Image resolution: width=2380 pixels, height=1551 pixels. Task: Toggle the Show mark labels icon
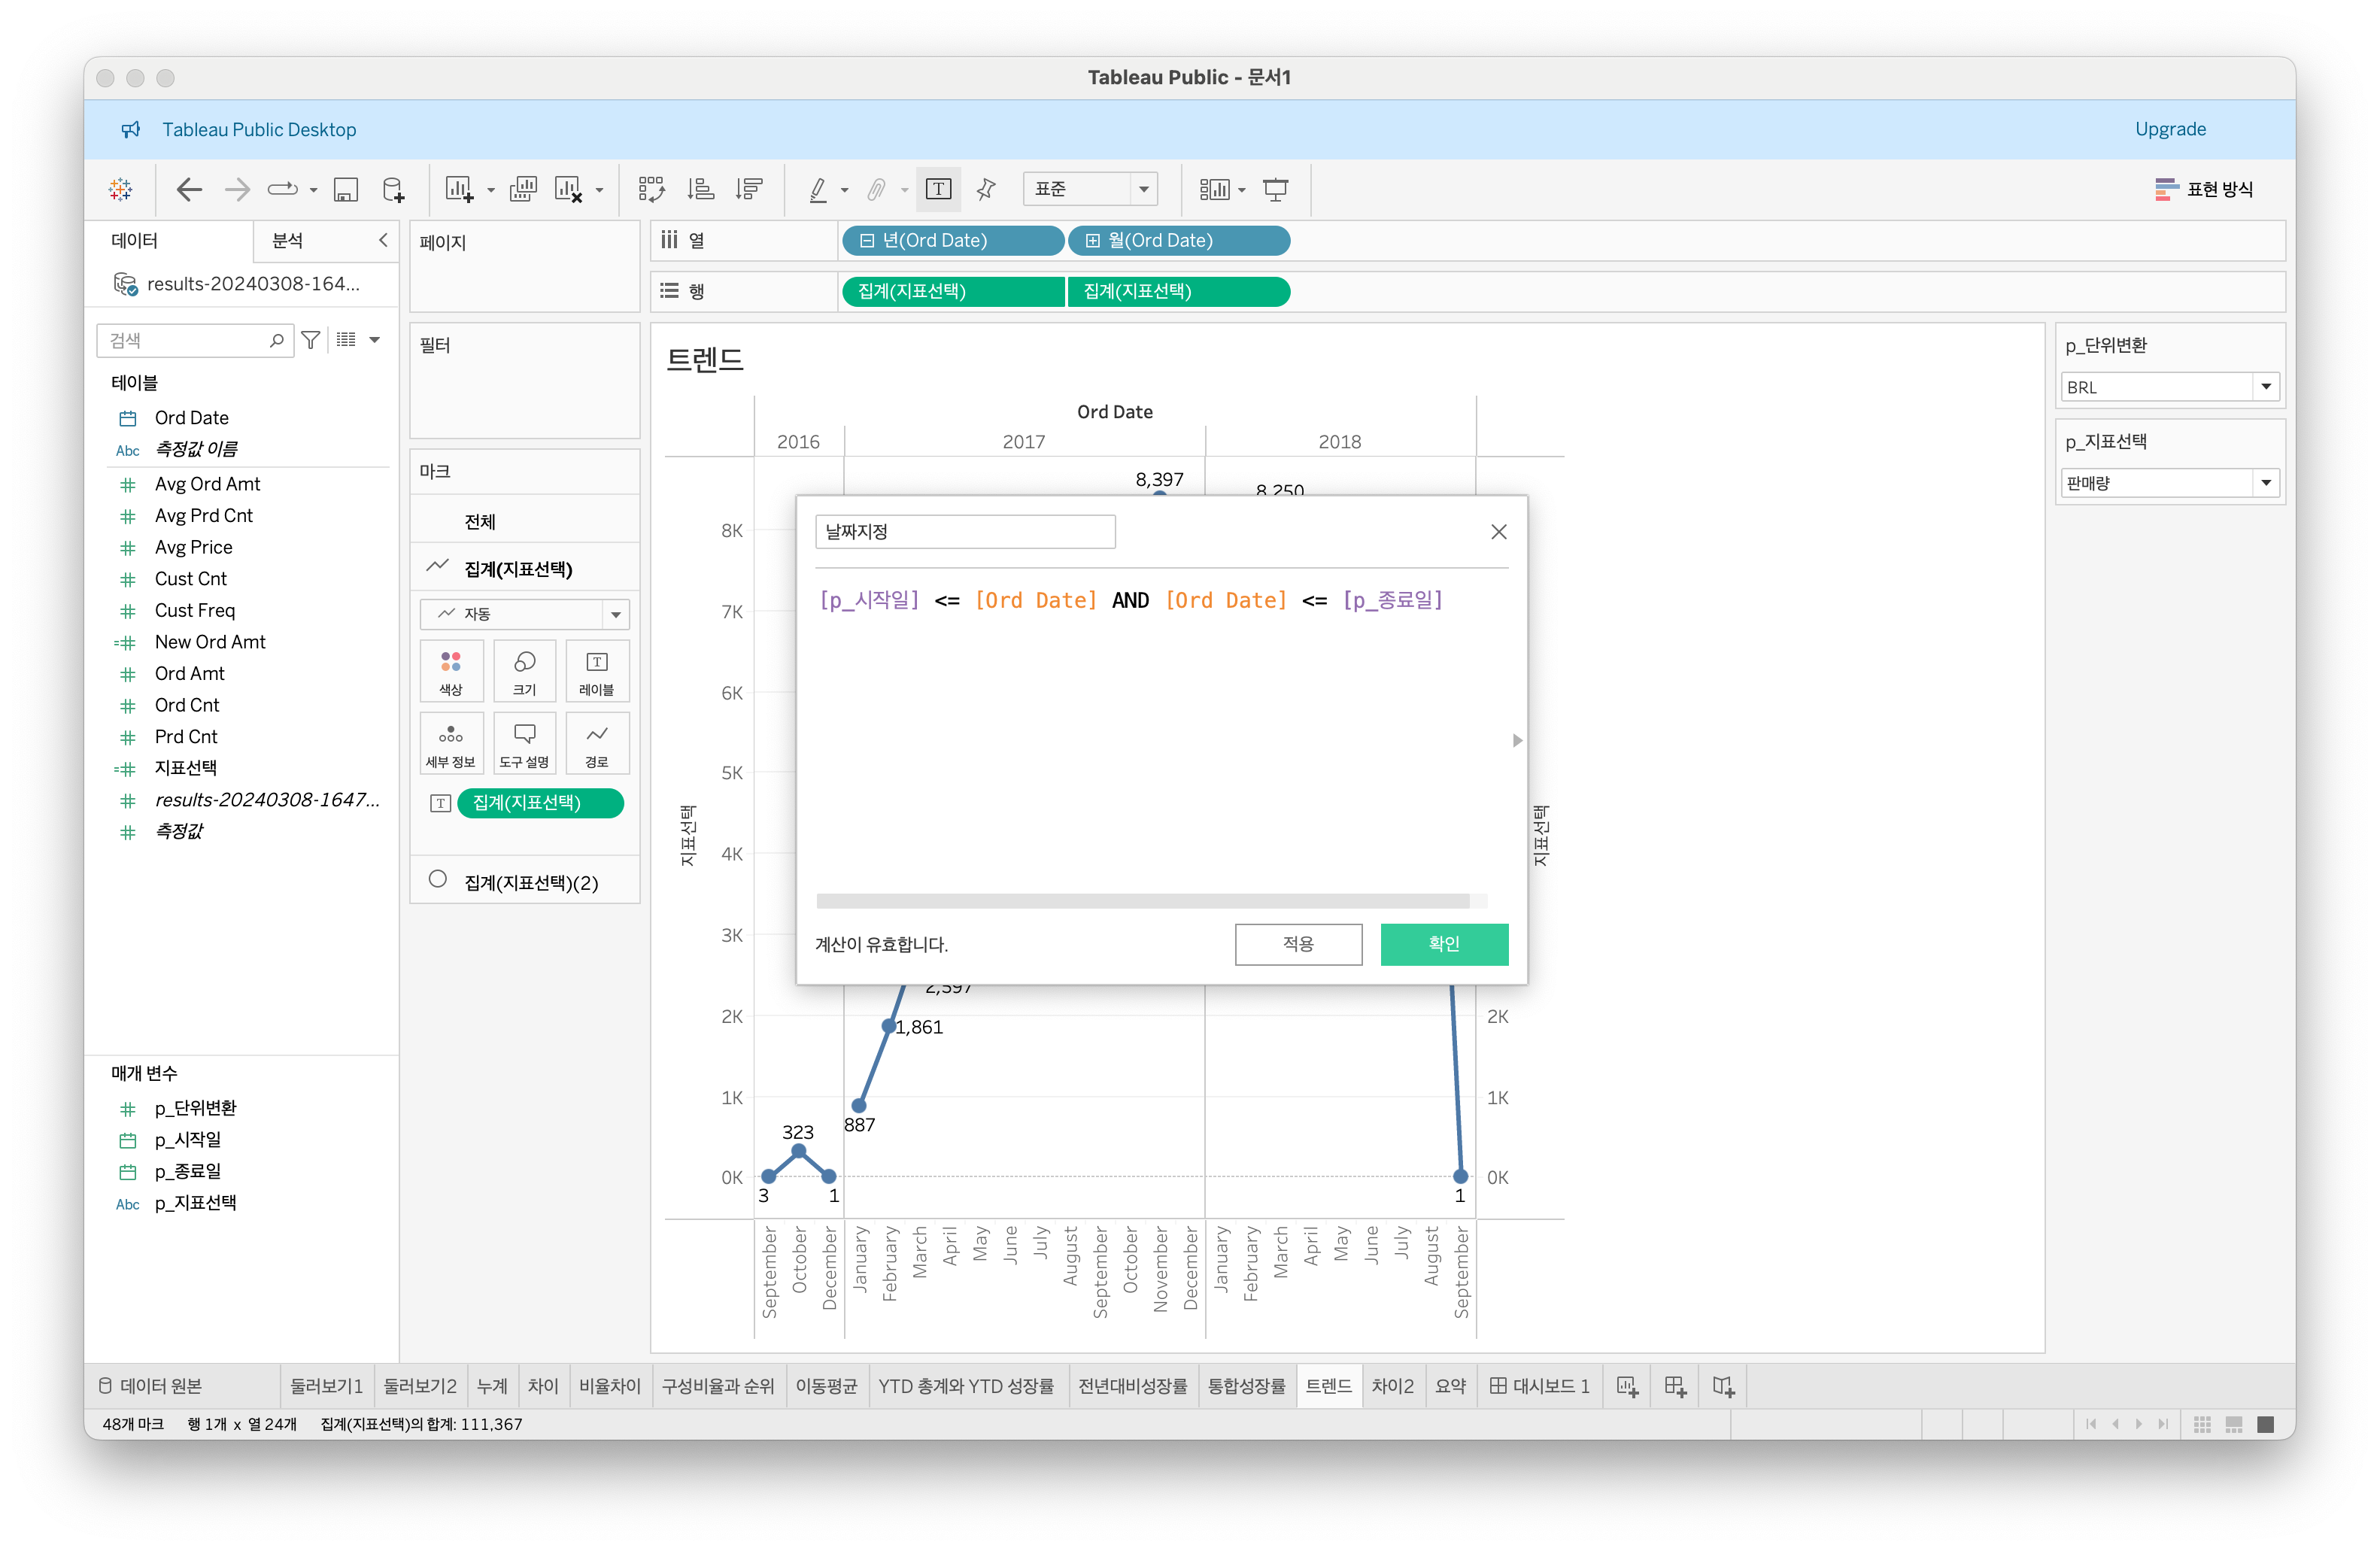pyautogui.click(x=938, y=189)
